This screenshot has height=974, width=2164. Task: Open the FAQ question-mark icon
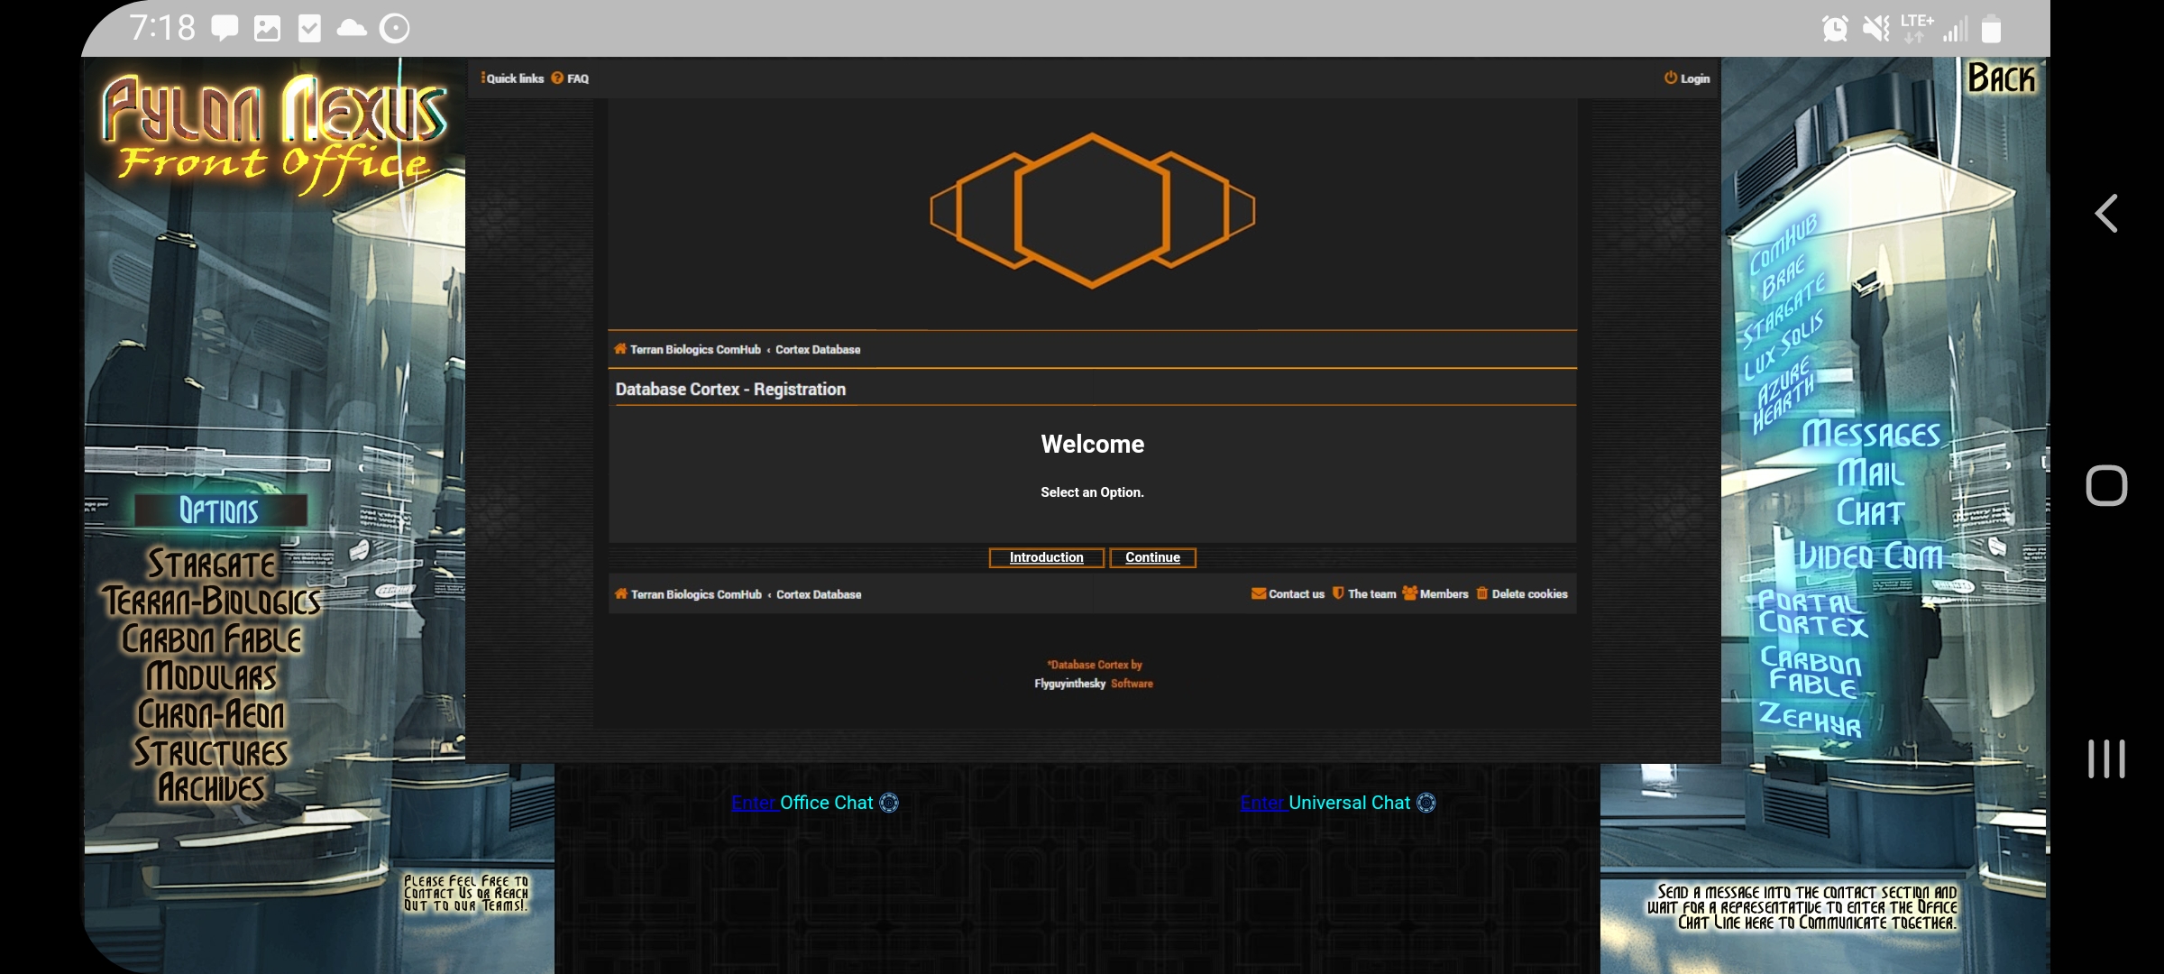tap(557, 78)
